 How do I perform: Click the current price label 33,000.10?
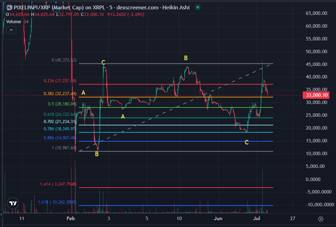[316, 95]
